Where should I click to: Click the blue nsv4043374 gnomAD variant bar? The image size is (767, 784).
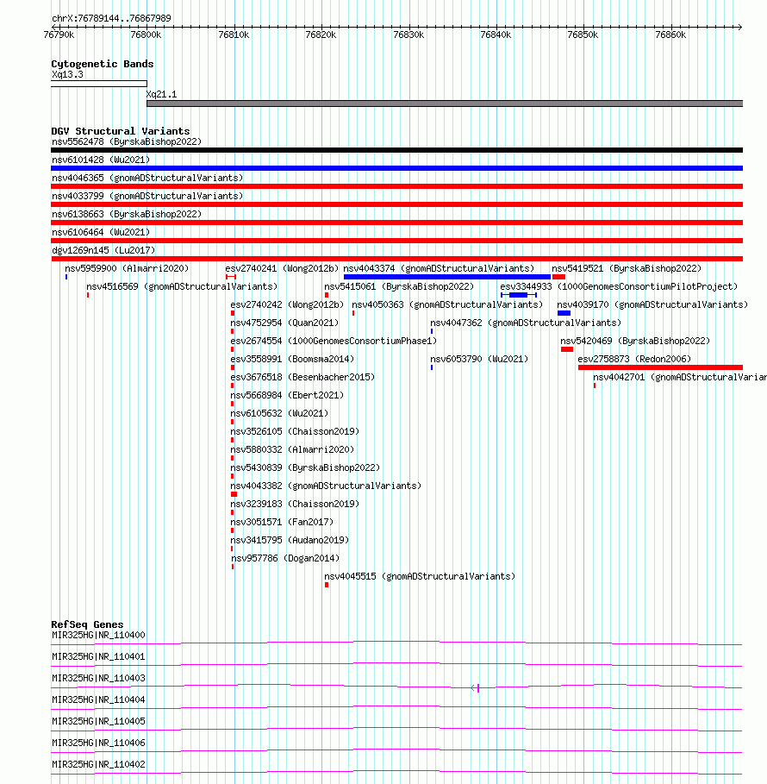point(447,277)
